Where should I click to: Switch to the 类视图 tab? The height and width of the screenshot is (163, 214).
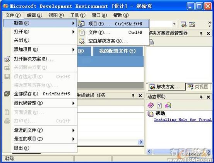coord(198,87)
